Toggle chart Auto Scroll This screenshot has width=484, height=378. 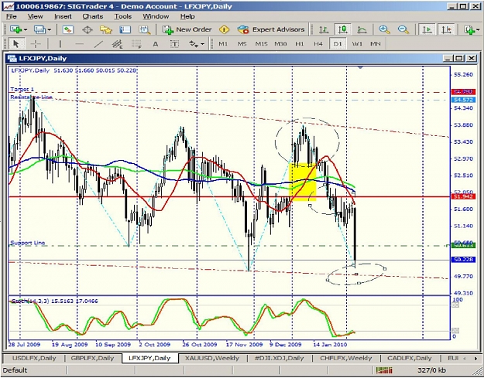point(427,29)
